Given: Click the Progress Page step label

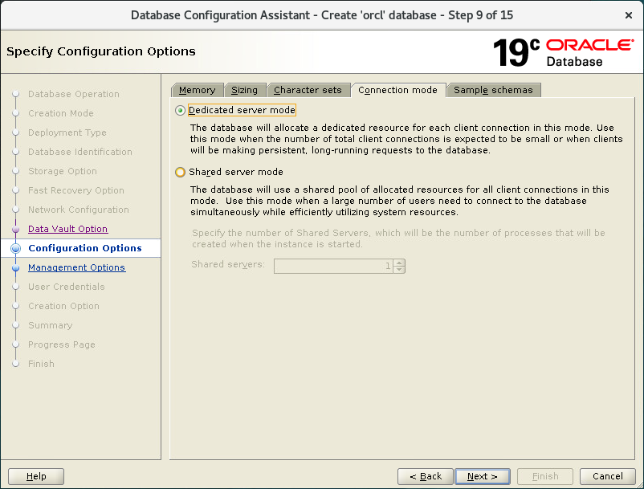Looking at the screenshot, I should point(62,344).
